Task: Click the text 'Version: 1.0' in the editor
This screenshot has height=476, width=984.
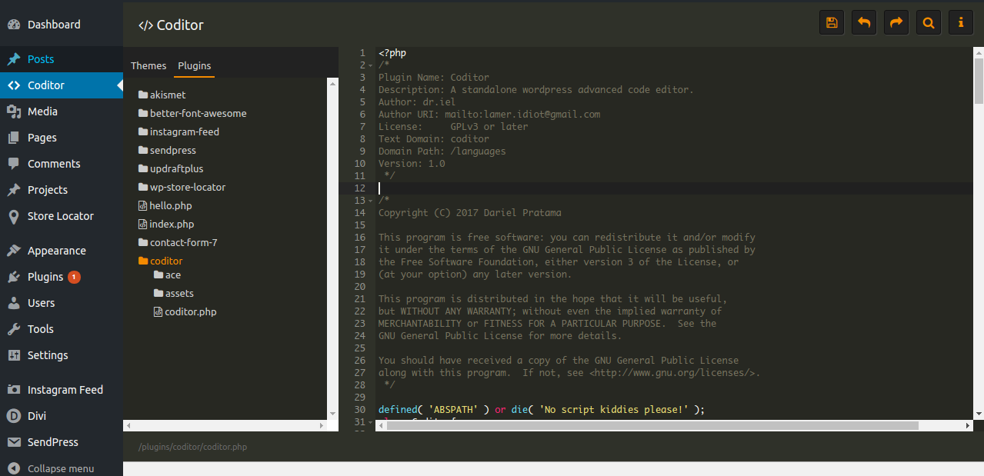Action: point(412,164)
